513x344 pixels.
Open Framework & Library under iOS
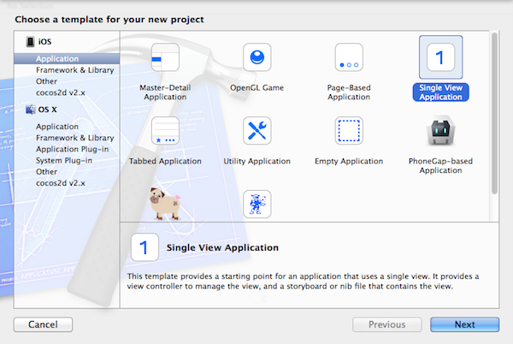tap(74, 70)
